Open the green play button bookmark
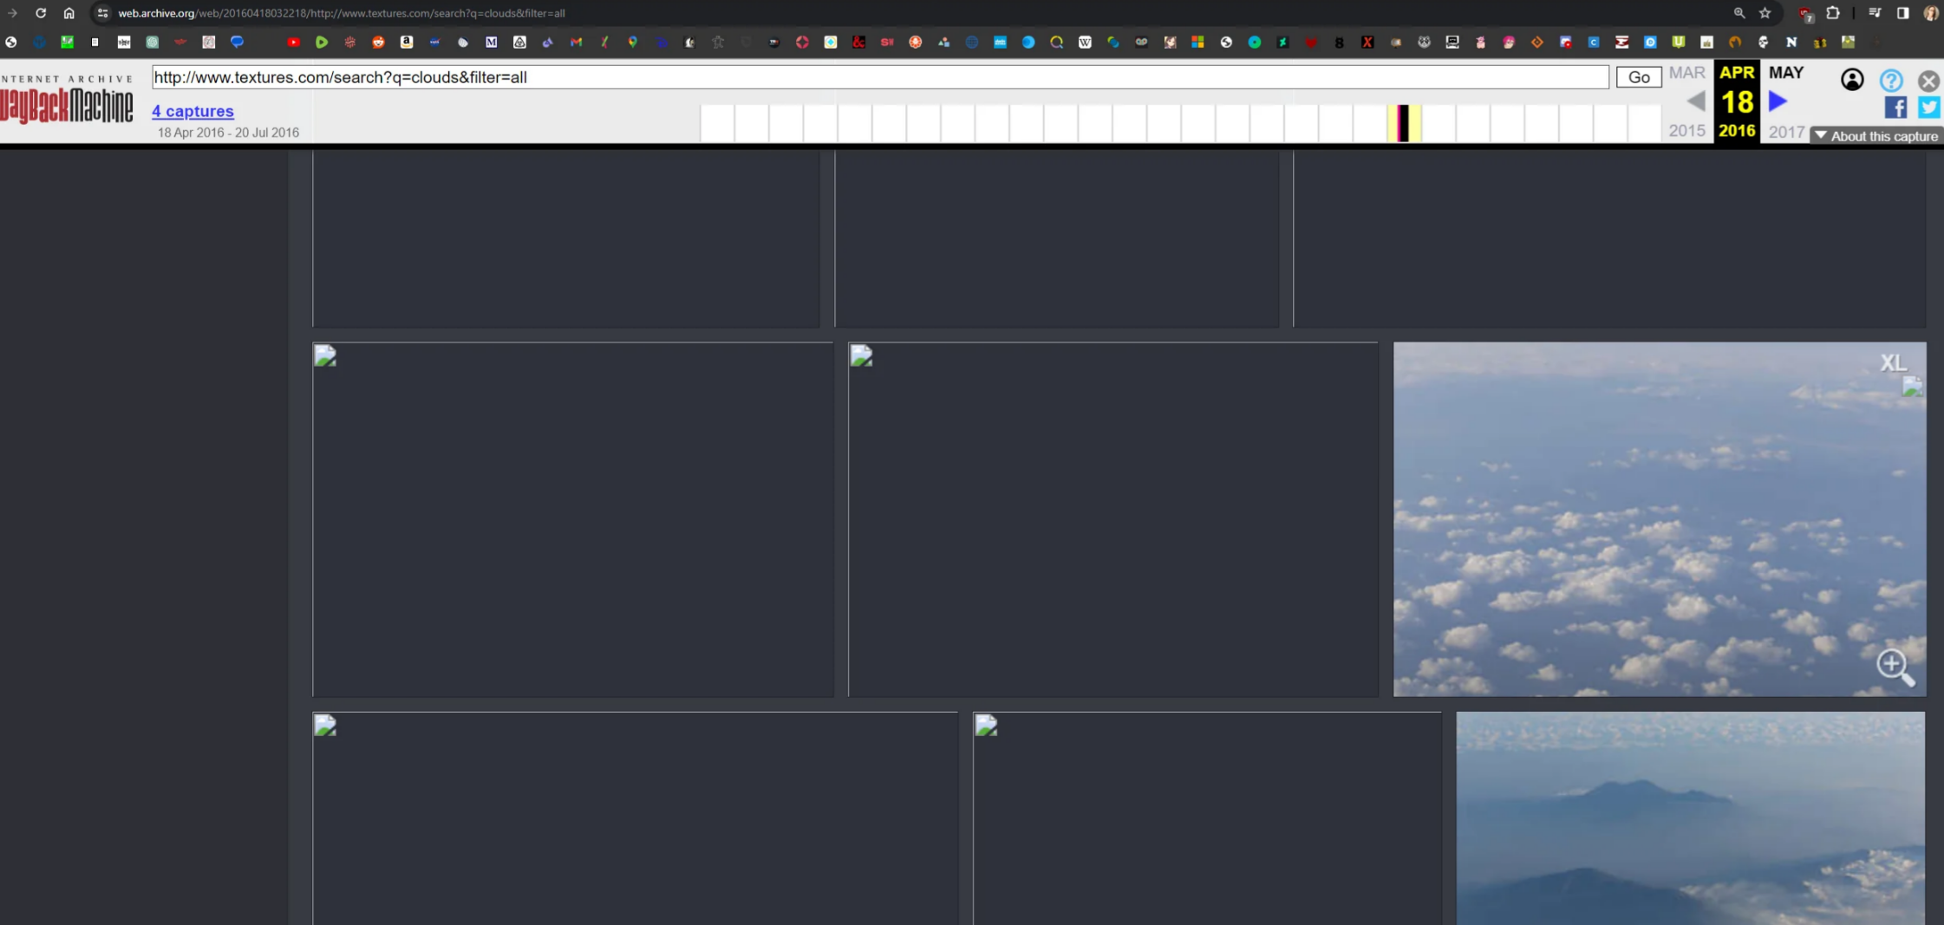Screen dimensions: 1944x925 coord(322,42)
